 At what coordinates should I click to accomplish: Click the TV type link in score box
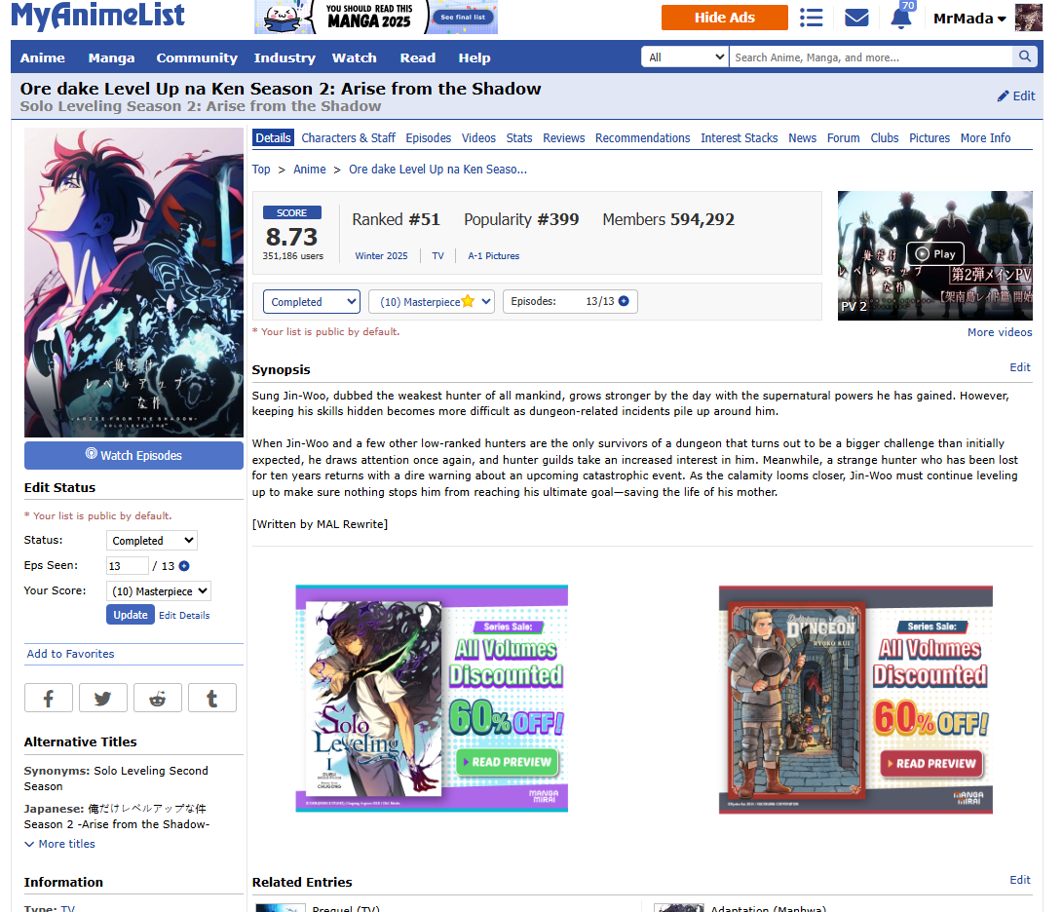[x=437, y=255]
